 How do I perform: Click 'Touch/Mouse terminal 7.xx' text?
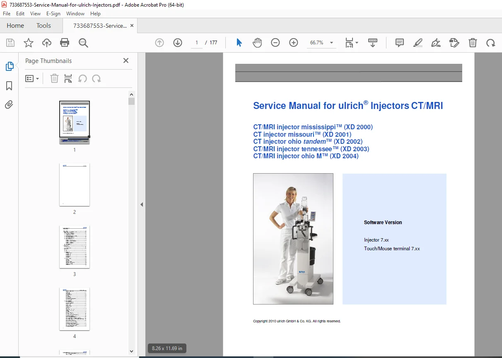click(392, 249)
